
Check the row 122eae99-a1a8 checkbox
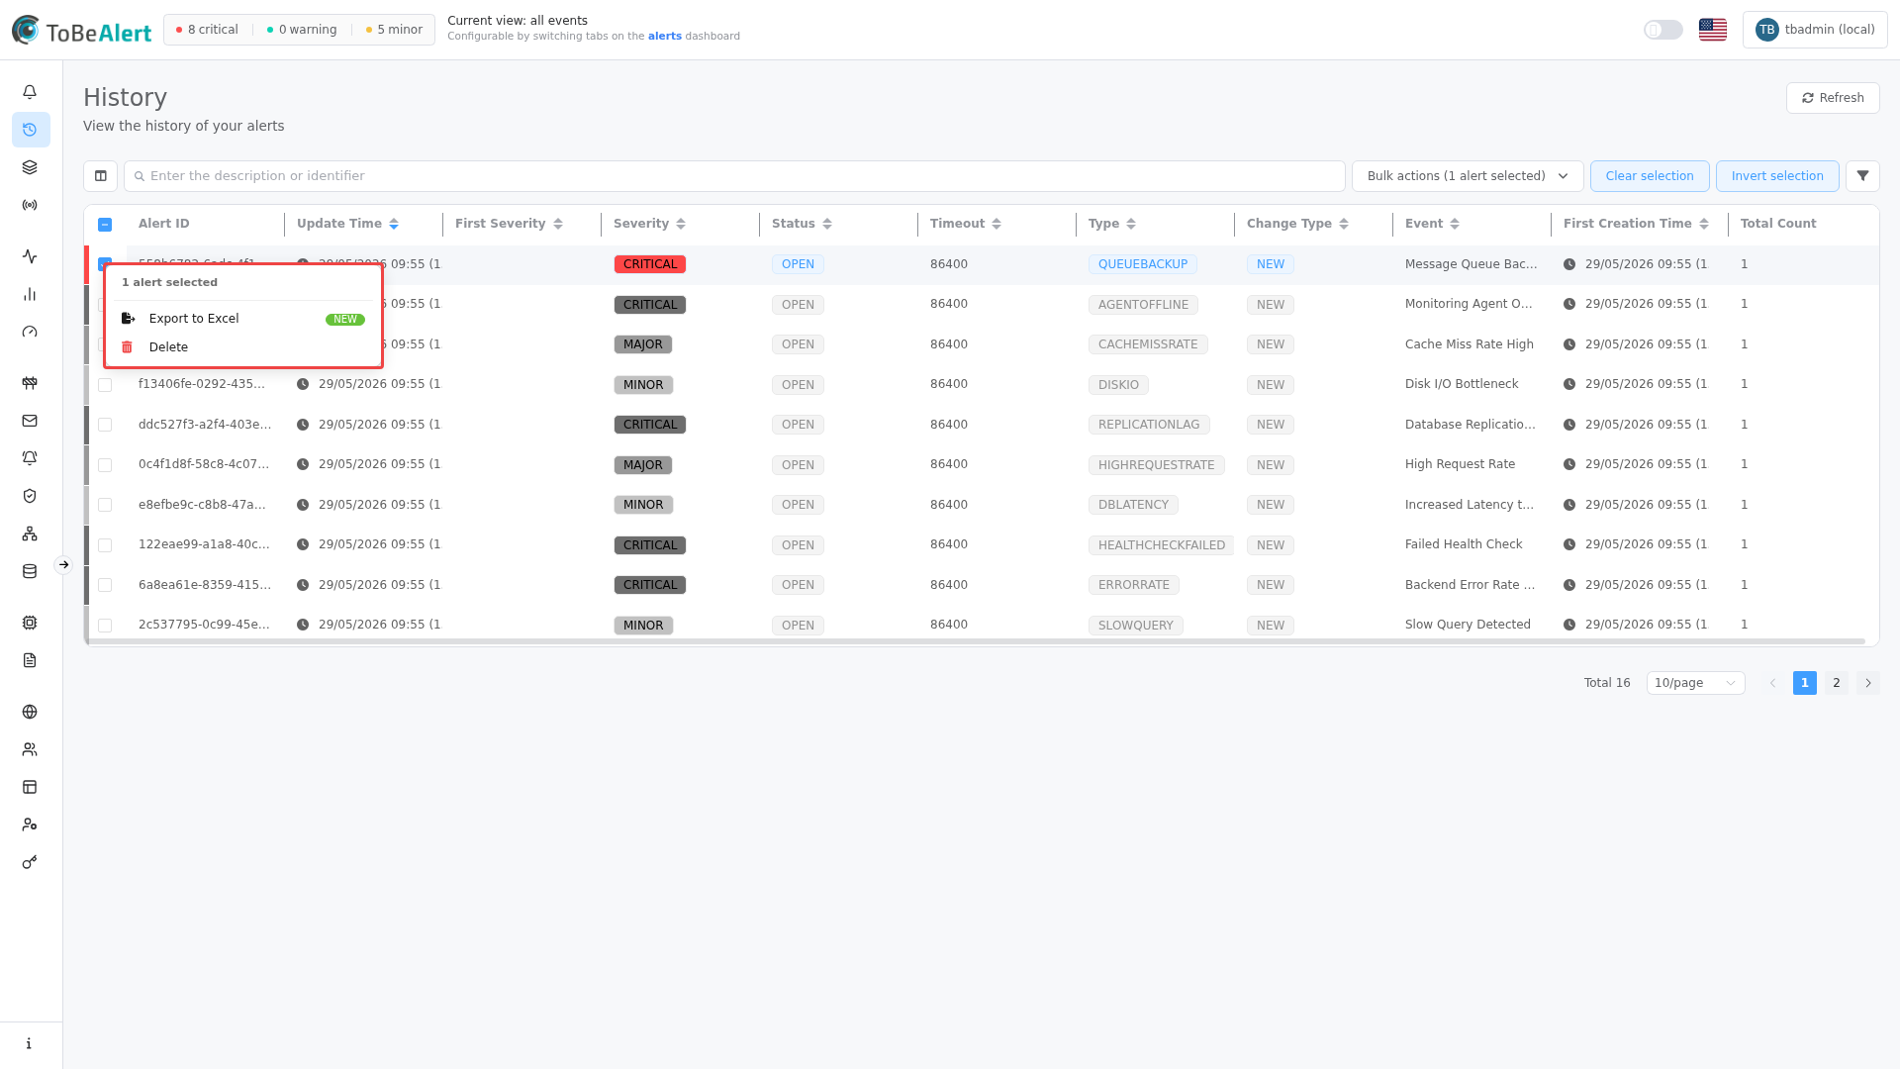pyautogui.click(x=105, y=545)
